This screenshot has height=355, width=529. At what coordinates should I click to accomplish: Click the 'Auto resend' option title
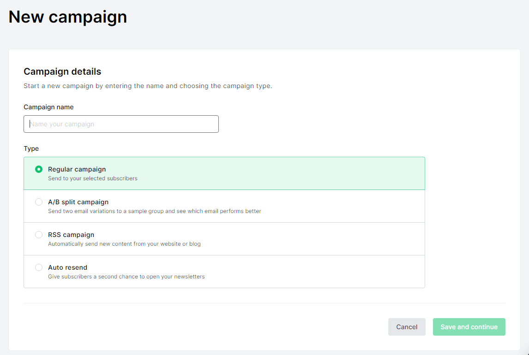click(x=67, y=267)
